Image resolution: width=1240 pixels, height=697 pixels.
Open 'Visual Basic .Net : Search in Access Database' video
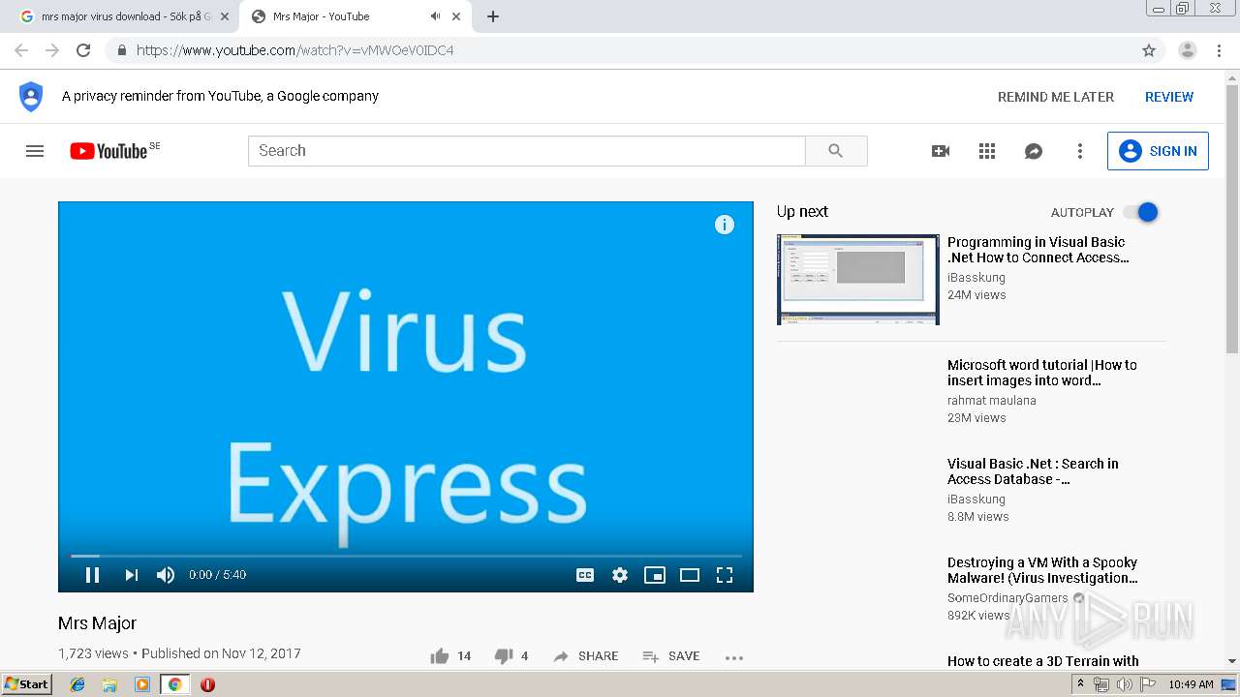[x=1033, y=471]
